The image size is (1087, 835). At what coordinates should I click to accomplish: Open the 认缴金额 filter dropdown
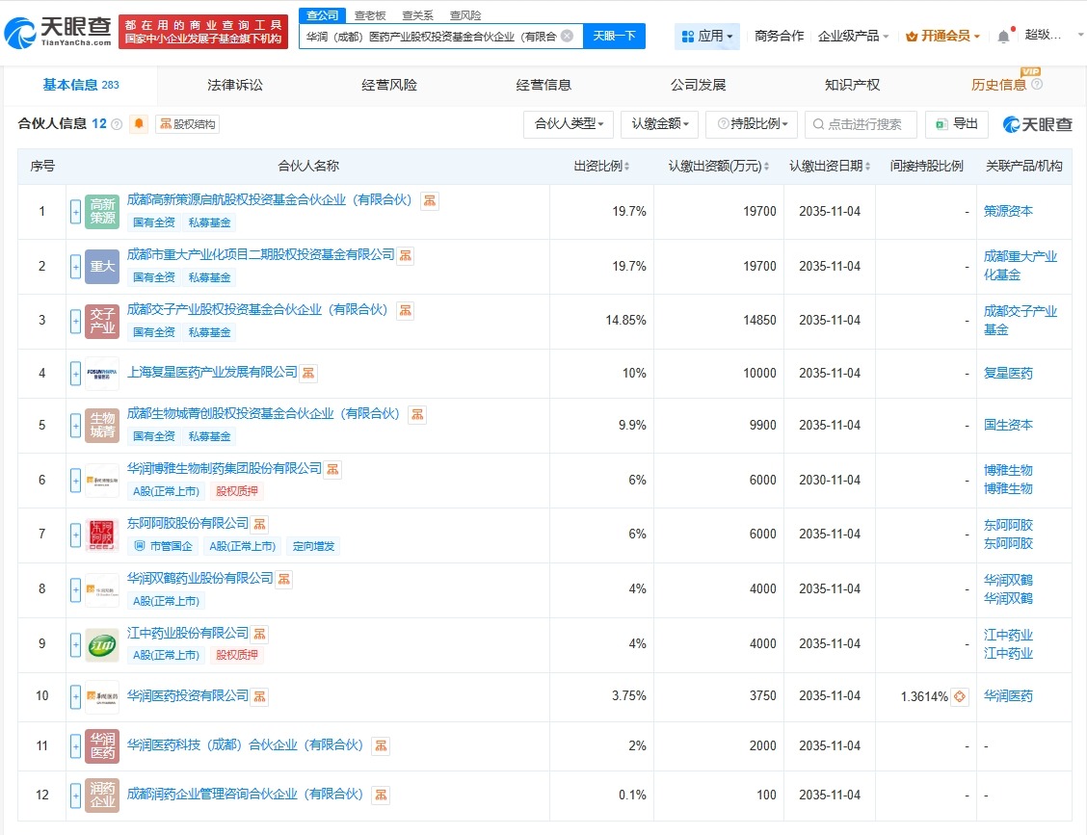tap(659, 124)
